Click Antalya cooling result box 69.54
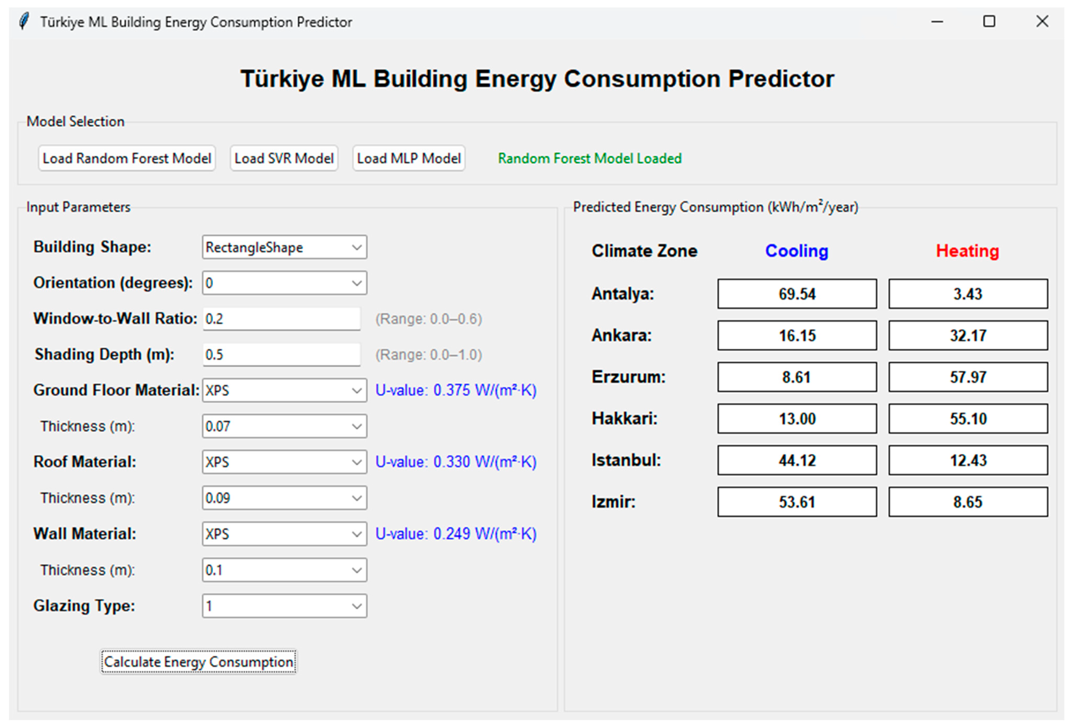The height and width of the screenshot is (728, 1071). click(797, 294)
